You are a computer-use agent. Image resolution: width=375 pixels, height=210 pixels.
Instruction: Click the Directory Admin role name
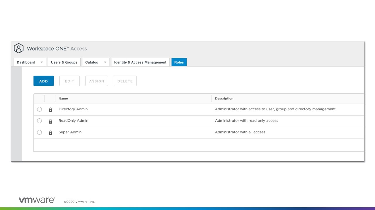click(73, 109)
